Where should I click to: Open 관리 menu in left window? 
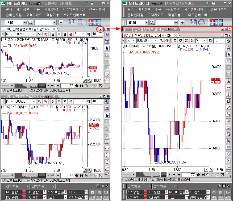point(9,9)
